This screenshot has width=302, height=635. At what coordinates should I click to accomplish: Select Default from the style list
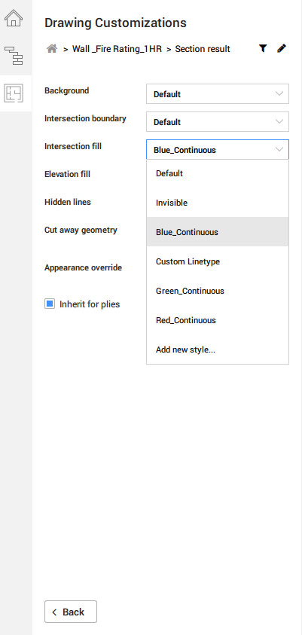click(218, 173)
